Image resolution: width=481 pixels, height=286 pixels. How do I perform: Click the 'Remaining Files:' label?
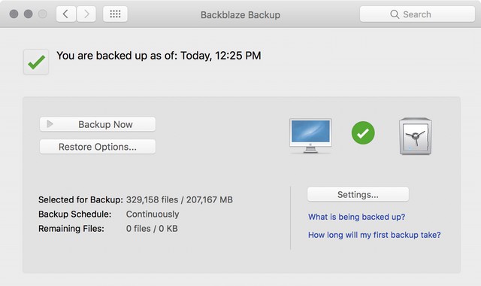[71, 229]
